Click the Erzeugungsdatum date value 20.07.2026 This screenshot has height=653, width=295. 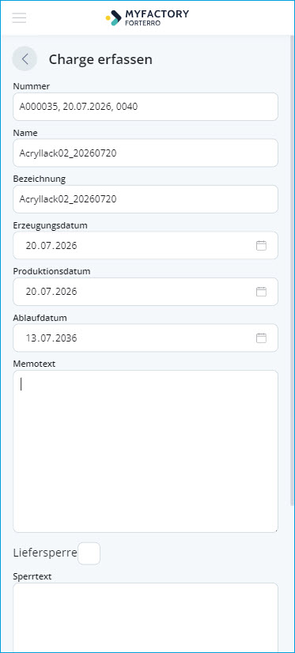coord(51,246)
